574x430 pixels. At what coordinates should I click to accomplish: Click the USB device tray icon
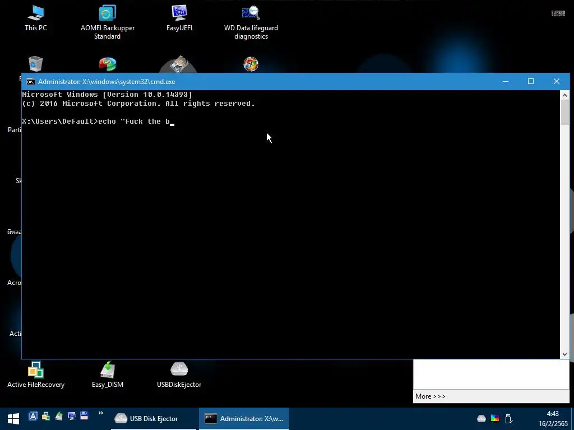[x=508, y=418]
